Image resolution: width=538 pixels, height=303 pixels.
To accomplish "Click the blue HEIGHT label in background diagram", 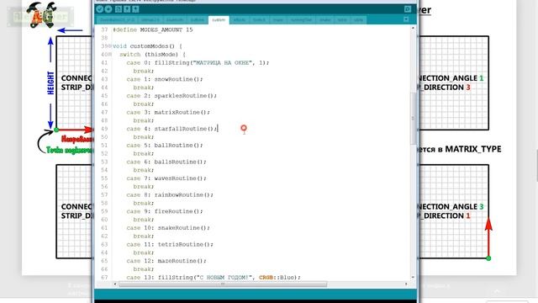I will pyautogui.click(x=50, y=82).
